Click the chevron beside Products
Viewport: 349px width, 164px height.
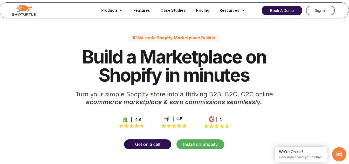121,10
